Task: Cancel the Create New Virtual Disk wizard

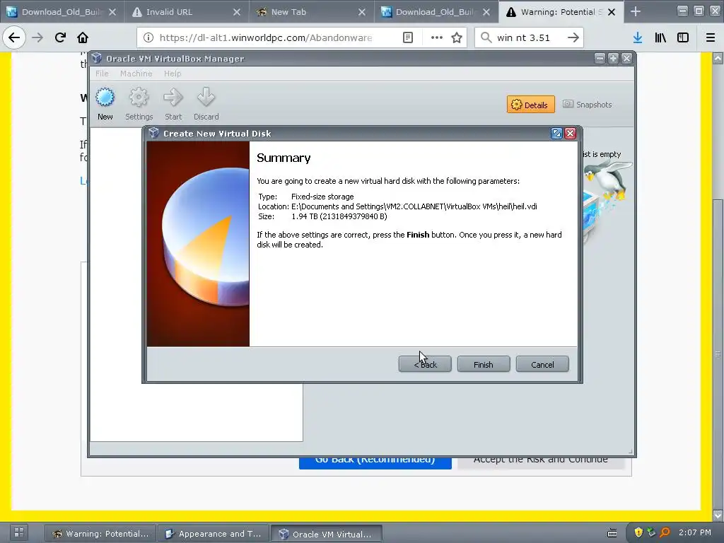Action: tap(542, 364)
